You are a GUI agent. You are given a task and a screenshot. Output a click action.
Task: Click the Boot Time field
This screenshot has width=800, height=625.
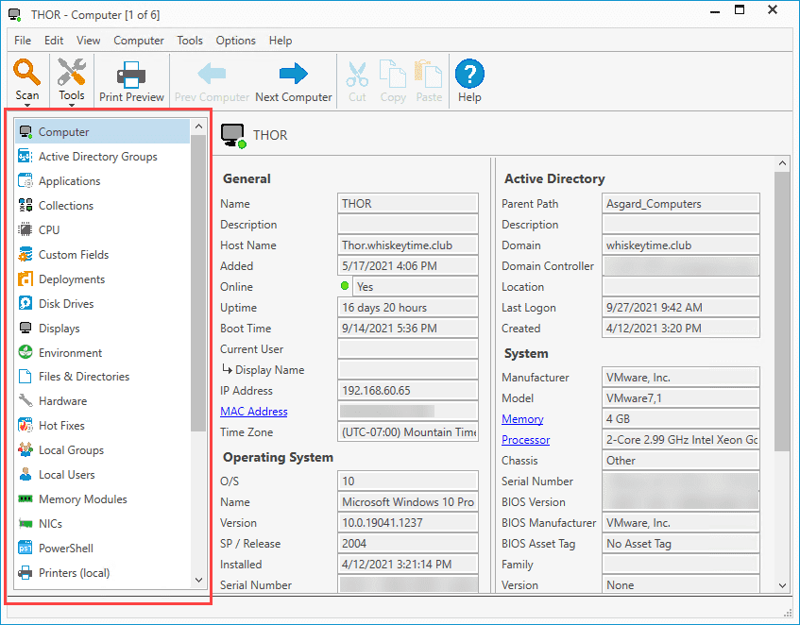pos(408,329)
